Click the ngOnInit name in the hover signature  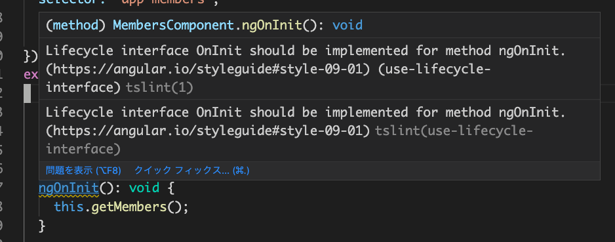[x=272, y=26]
